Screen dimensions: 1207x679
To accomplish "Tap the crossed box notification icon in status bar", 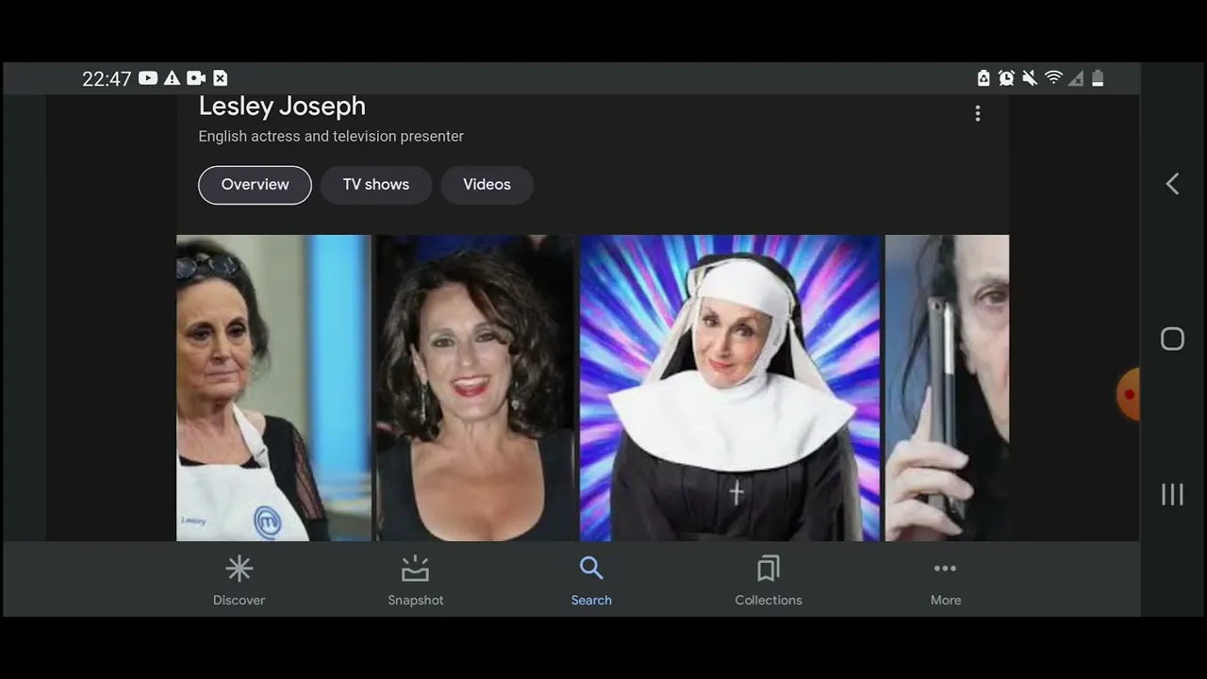I will (x=220, y=78).
